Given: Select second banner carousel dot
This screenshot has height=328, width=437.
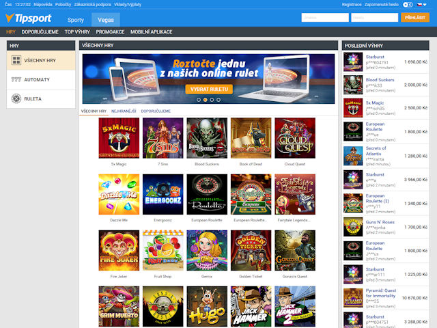Looking at the screenshot, I should (x=206, y=100).
